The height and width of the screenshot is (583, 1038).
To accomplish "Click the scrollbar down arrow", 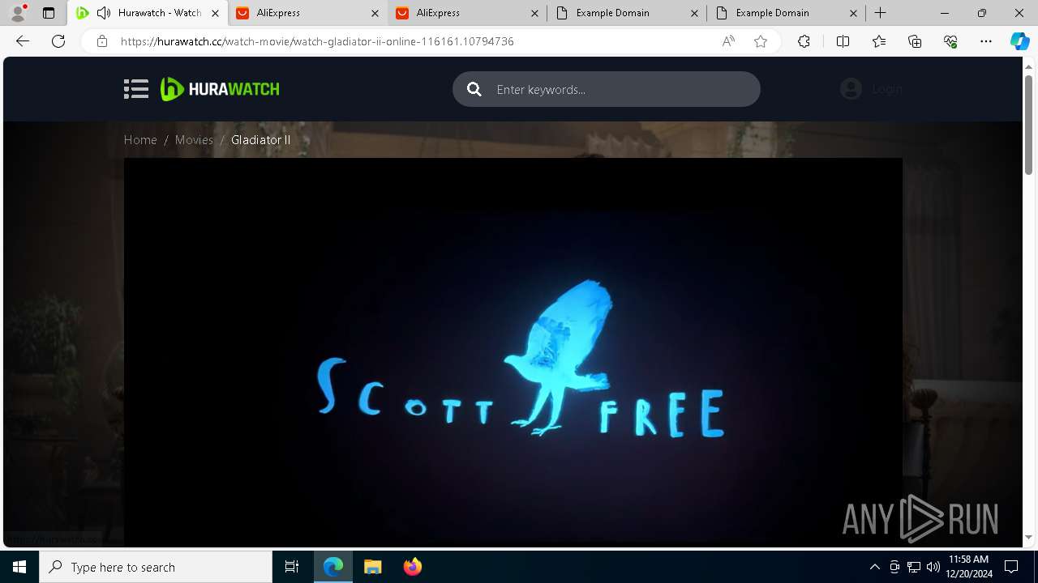I will click(x=1029, y=536).
